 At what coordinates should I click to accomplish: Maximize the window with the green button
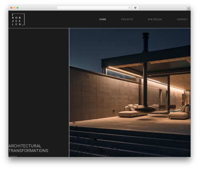click(x=18, y=8)
